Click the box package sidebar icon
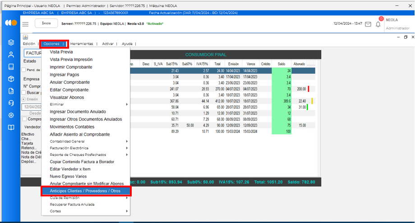The height and width of the screenshot is (223, 415). (x=11, y=79)
